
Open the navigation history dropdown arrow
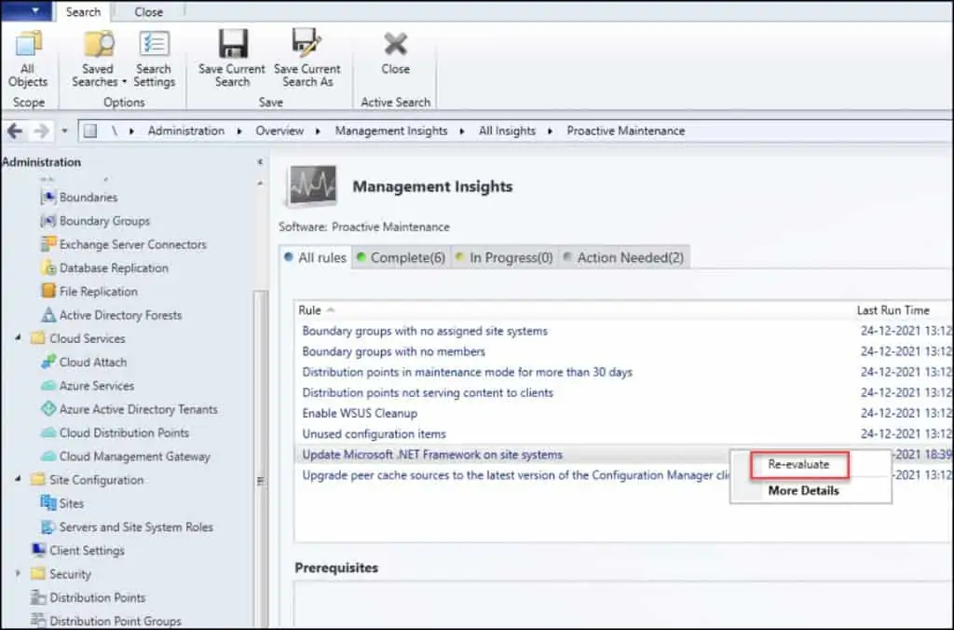(x=64, y=130)
